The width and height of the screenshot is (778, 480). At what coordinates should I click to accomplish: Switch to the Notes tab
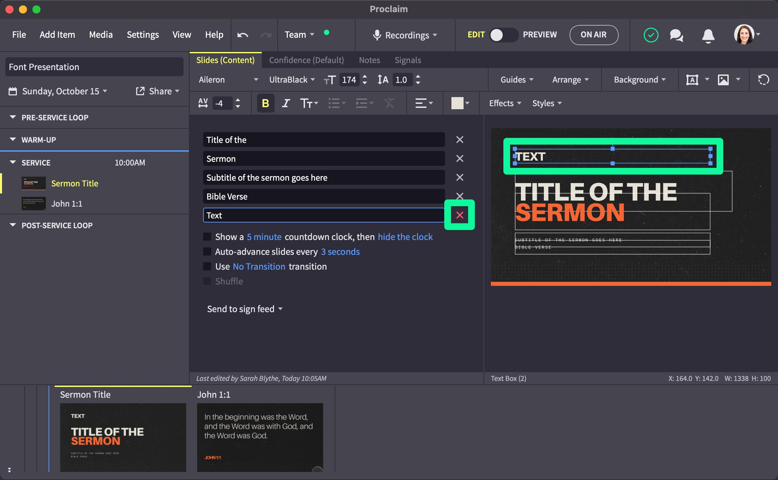pyautogui.click(x=369, y=60)
